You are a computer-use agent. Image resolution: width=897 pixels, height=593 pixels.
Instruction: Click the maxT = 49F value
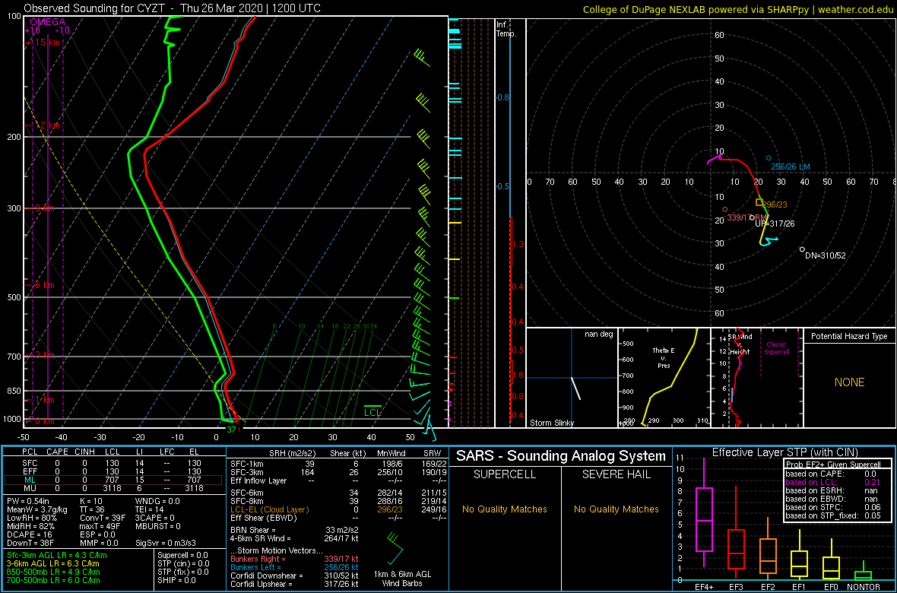pyautogui.click(x=101, y=526)
